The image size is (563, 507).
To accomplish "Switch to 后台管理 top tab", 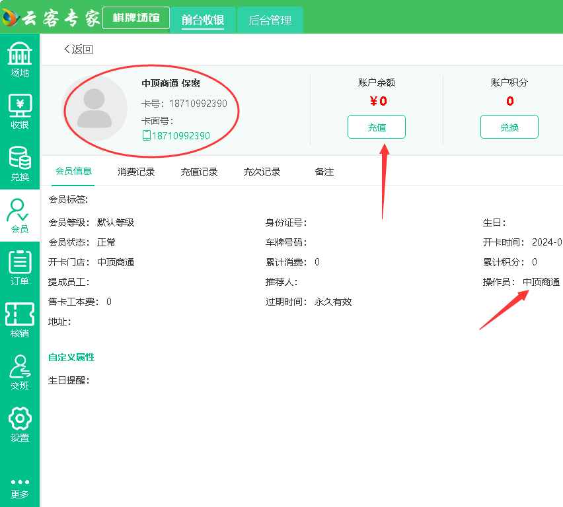I will pyautogui.click(x=270, y=20).
